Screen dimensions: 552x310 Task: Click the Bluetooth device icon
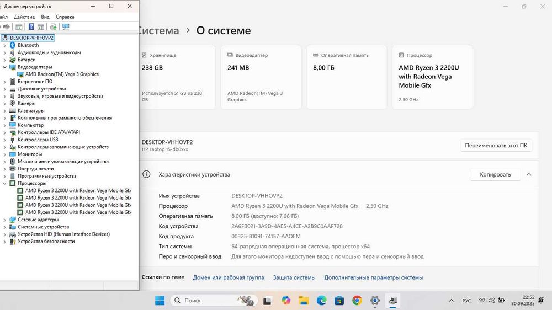12,45
